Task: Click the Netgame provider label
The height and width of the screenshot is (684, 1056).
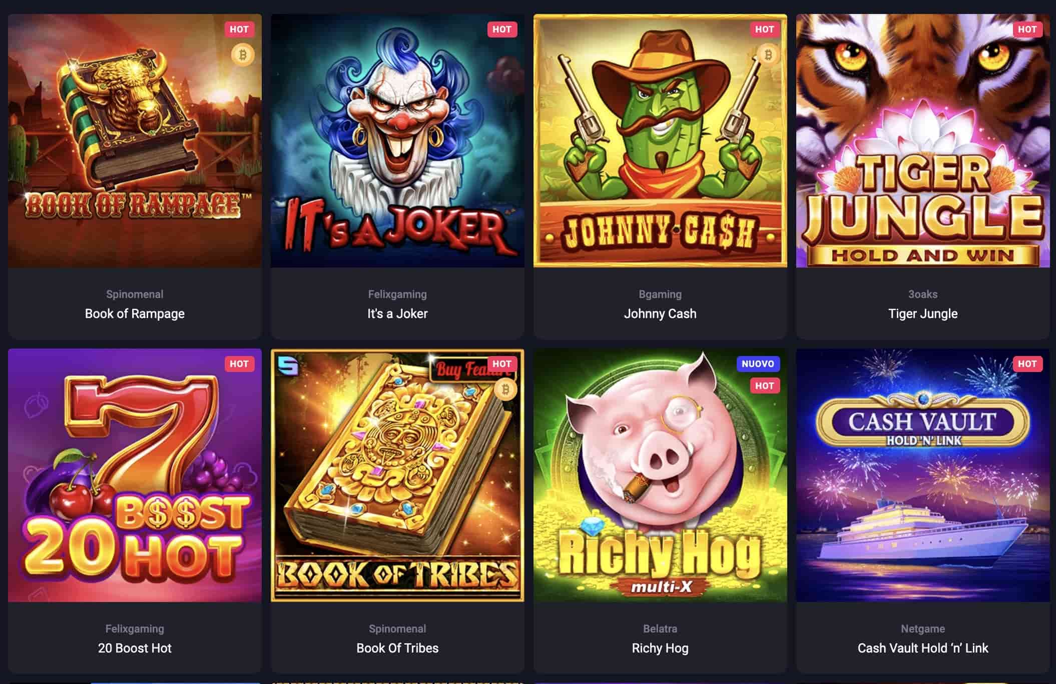Action: (923, 629)
